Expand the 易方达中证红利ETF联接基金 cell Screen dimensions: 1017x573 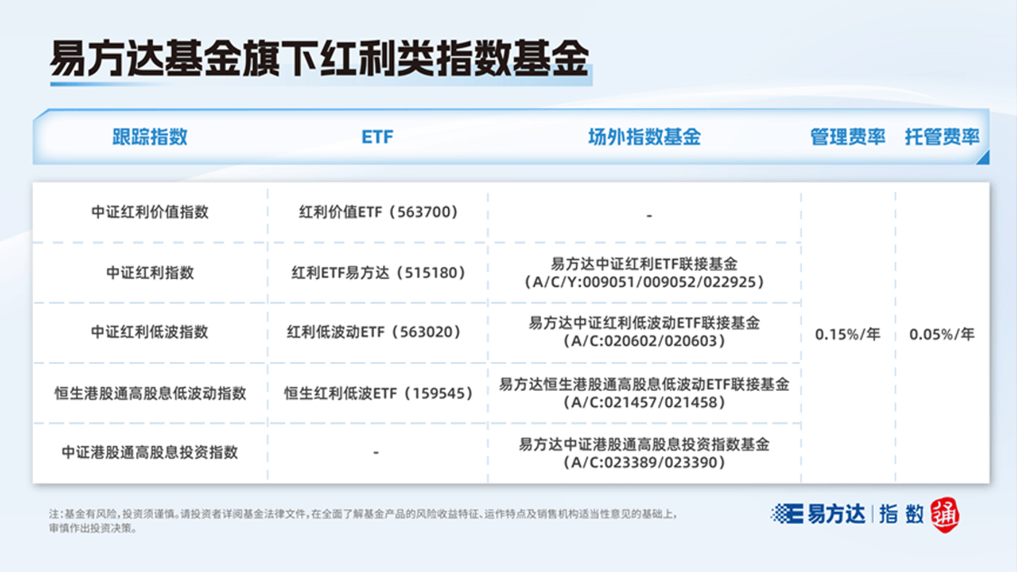(644, 274)
